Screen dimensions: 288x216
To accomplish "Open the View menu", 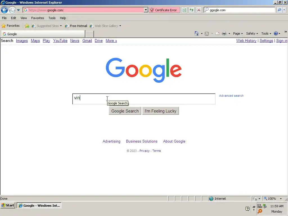I will 24,18.
